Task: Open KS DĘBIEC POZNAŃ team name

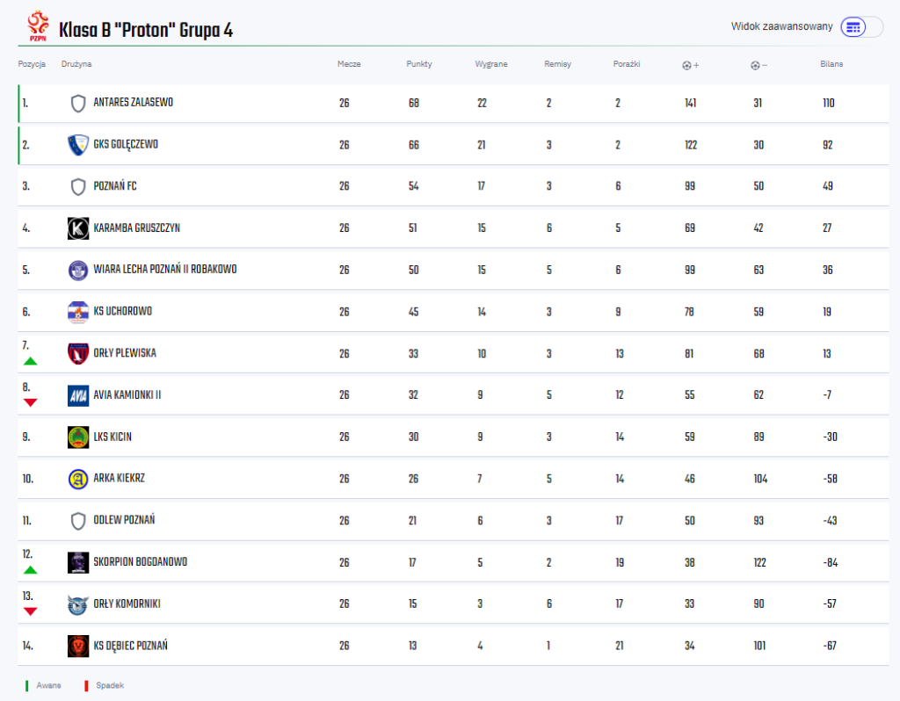Action: [x=130, y=646]
